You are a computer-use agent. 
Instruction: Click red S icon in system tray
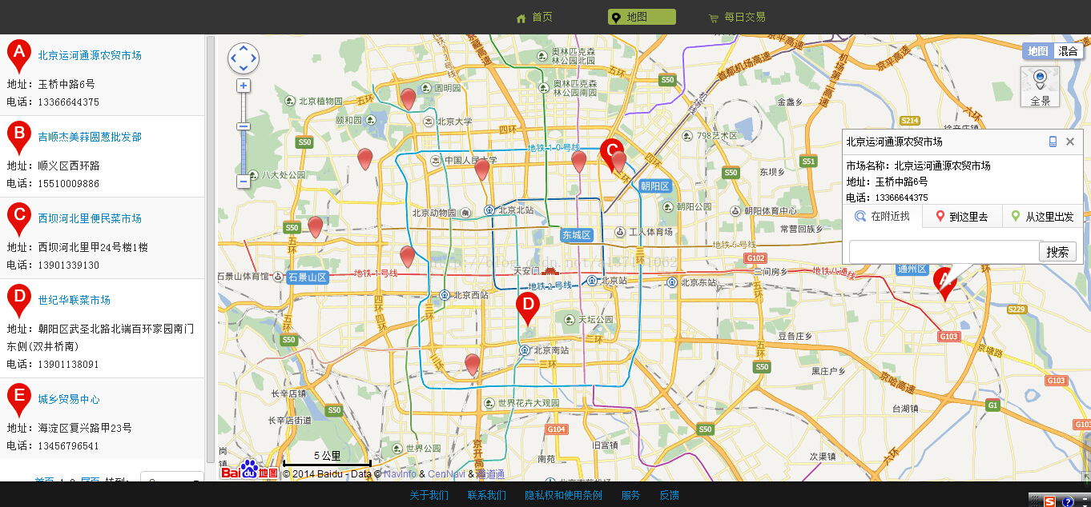(x=1049, y=501)
